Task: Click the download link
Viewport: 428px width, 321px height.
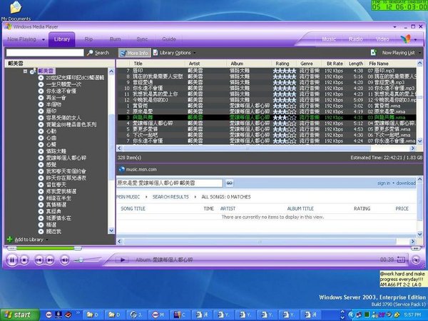Action: click(x=406, y=183)
